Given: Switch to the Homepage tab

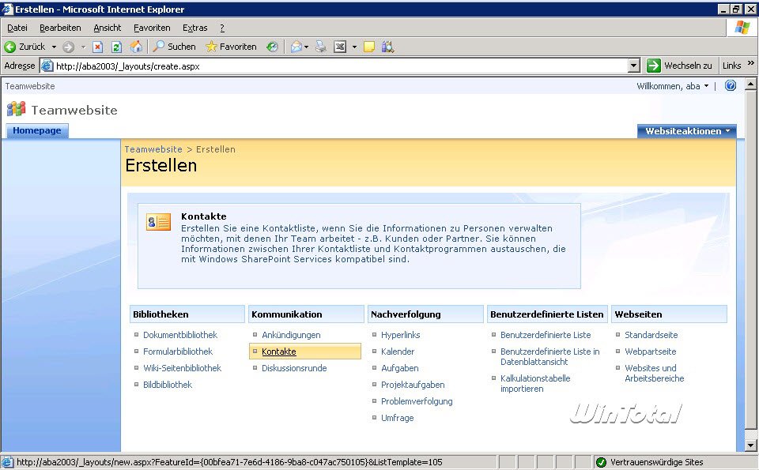Looking at the screenshot, I should pos(37,131).
